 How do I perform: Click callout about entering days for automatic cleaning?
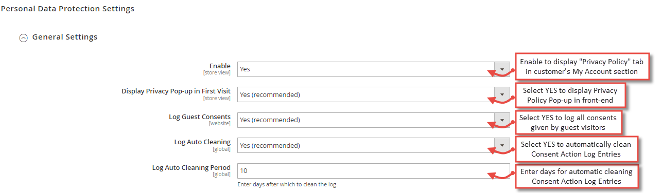click(577, 176)
